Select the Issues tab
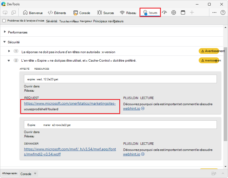Screen dimensions: 228x178 pyautogui.click(x=150, y=13)
